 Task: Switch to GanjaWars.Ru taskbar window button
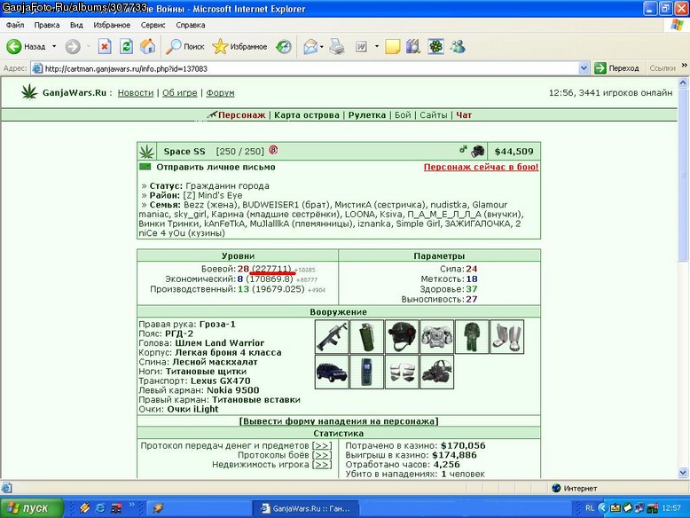tap(306, 508)
